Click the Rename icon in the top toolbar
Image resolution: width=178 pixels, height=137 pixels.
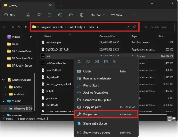point(60,15)
